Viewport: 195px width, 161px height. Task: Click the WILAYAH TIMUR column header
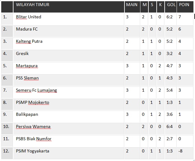pos(32,5)
